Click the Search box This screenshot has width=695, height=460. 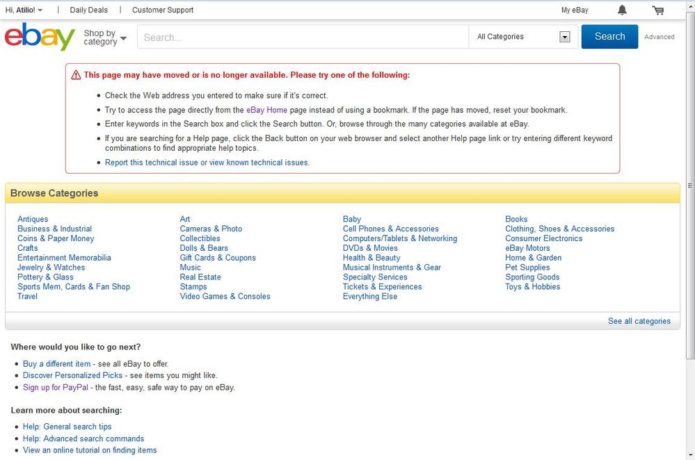click(x=303, y=37)
